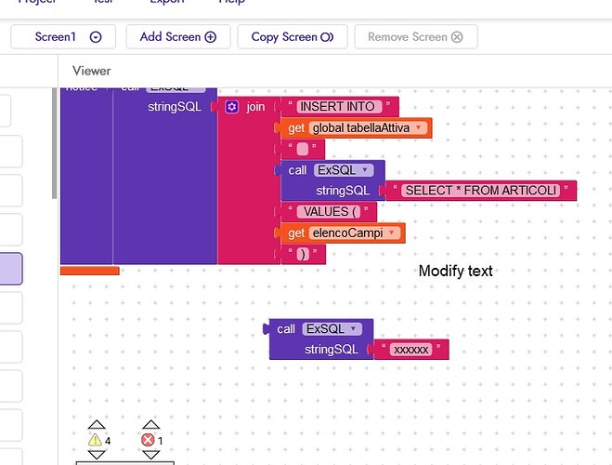This screenshot has height=465, width=612.
Task: Select the highlighted purple palette category
Action: (x=11, y=269)
